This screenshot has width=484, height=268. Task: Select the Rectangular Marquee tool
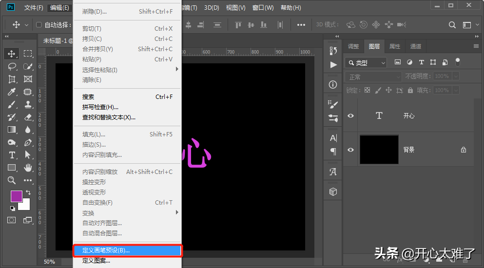click(28, 54)
